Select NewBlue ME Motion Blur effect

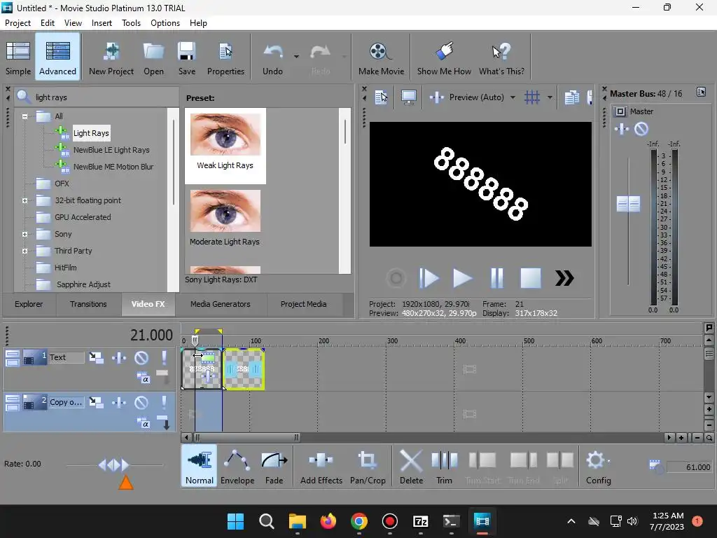(x=113, y=167)
